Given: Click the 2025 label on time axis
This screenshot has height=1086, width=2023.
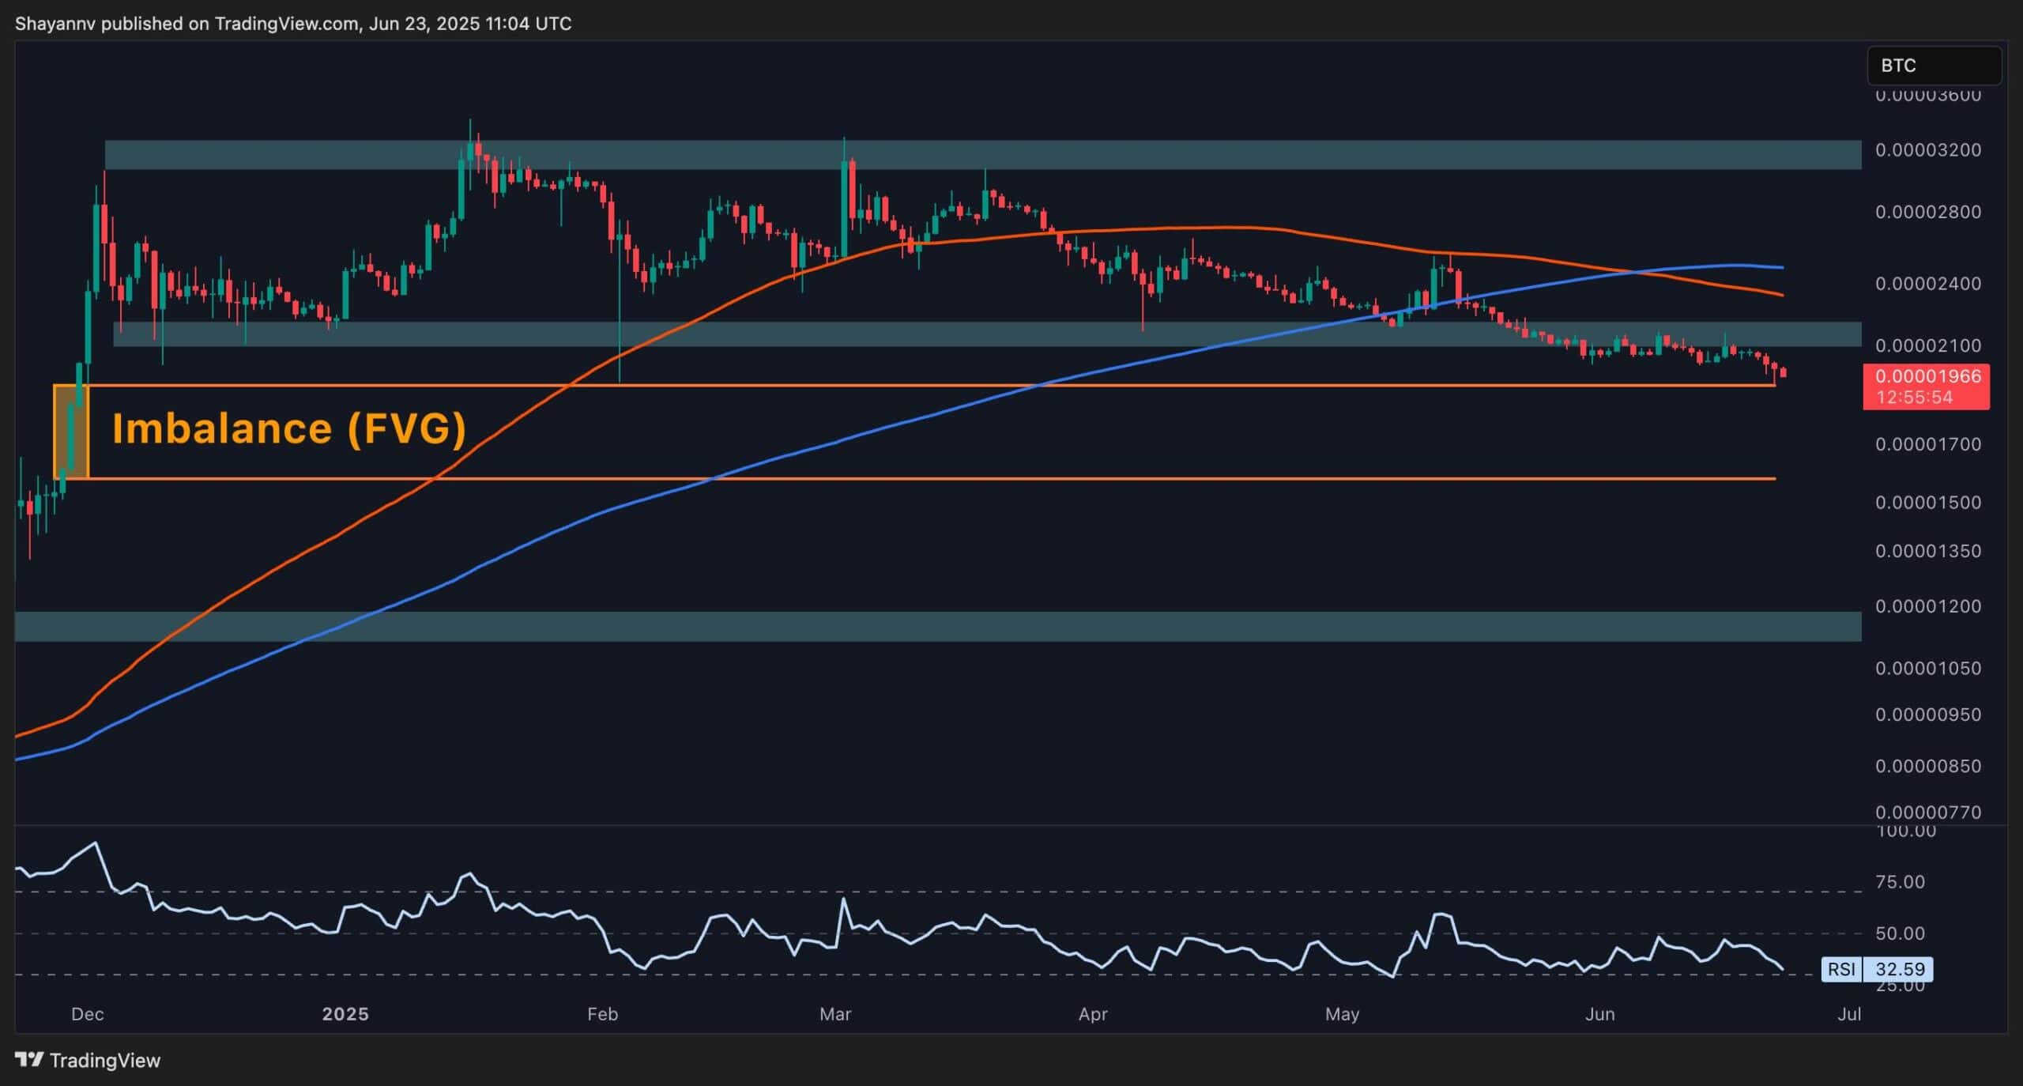Looking at the screenshot, I should click(x=345, y=1014).
